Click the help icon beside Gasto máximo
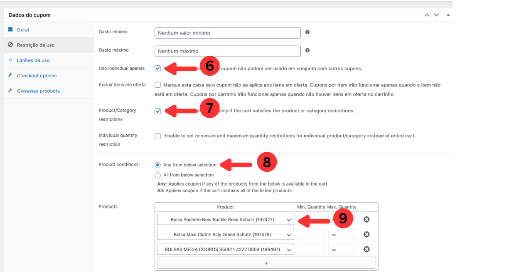The height and width of the screenshot is (272, 514). [x=307, y=50]
